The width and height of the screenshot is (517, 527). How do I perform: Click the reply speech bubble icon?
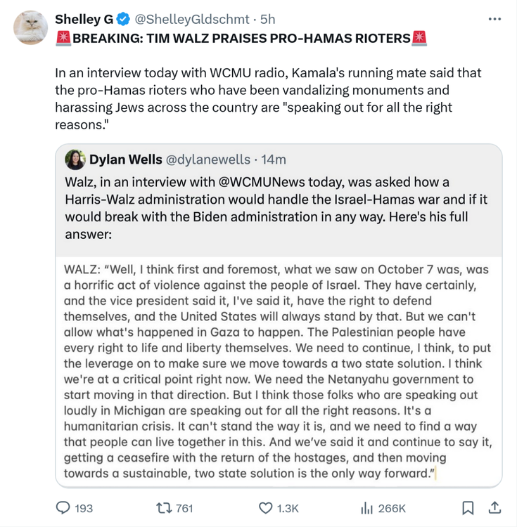[63, 508]
